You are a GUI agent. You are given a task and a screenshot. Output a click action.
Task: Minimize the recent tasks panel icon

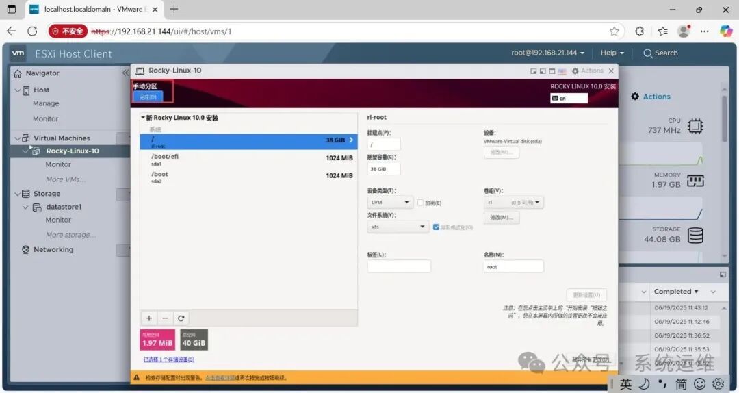pos(723,275)
